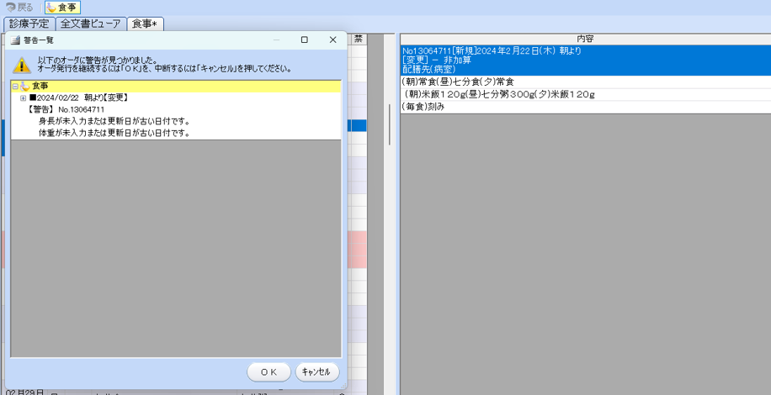The image size is (771, 395).
Task: Click the 戻る back button
Action: click(x=19, y=8)
